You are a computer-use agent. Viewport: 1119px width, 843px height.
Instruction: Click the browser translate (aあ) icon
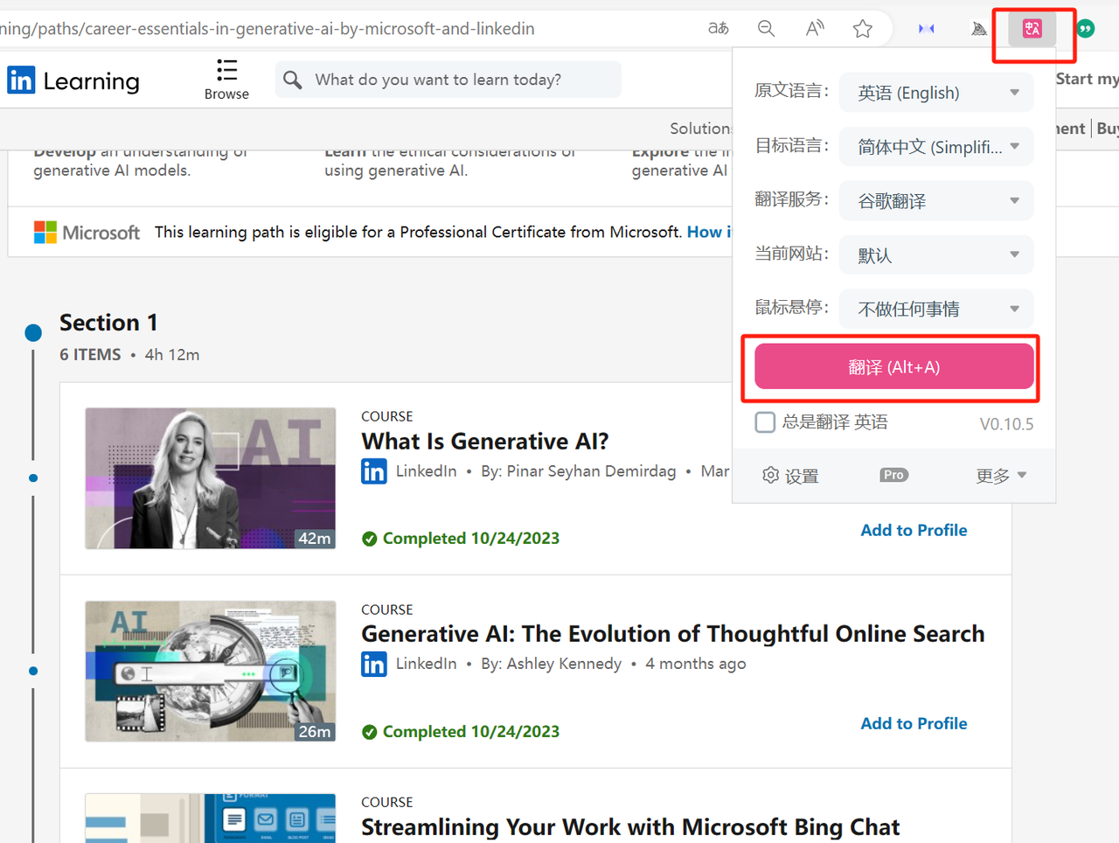tap(719, 29)
